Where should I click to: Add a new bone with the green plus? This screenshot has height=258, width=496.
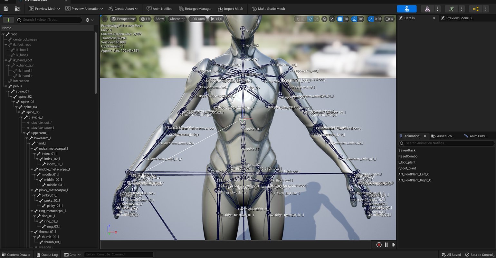click(8, 20)
